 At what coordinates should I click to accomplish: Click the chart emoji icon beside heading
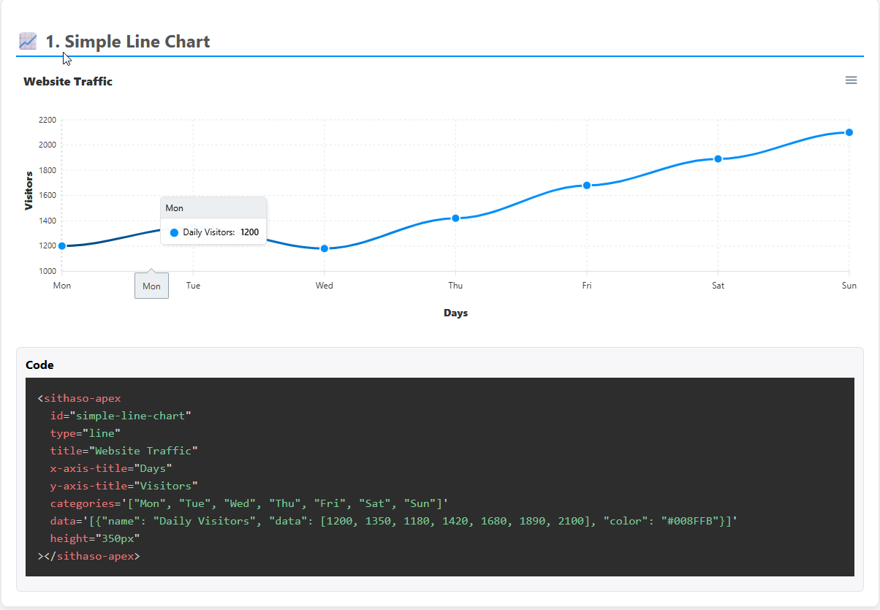[x=28, y=42]
